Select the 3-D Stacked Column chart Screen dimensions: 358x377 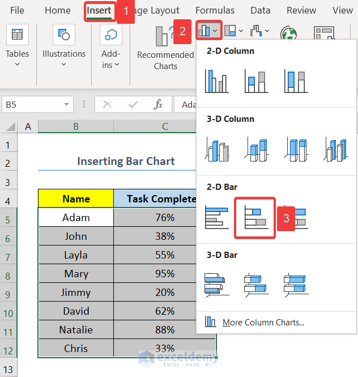(256, 149)
